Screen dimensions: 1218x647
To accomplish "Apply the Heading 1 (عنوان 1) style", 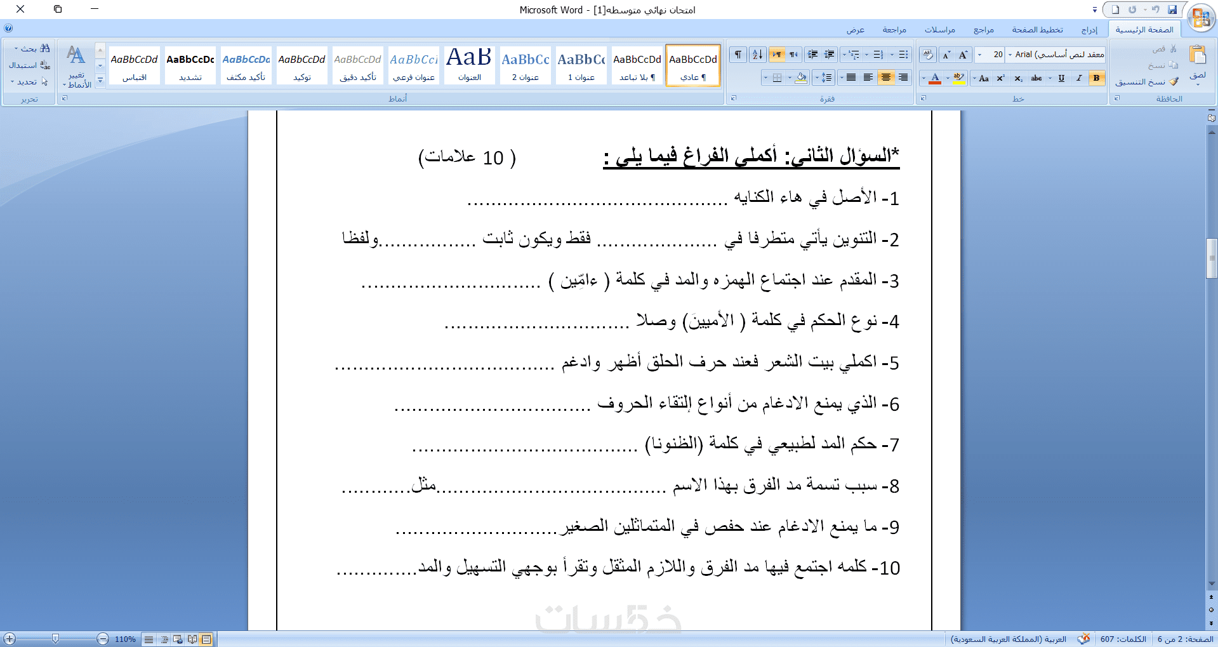I will [x=581, y=65].
